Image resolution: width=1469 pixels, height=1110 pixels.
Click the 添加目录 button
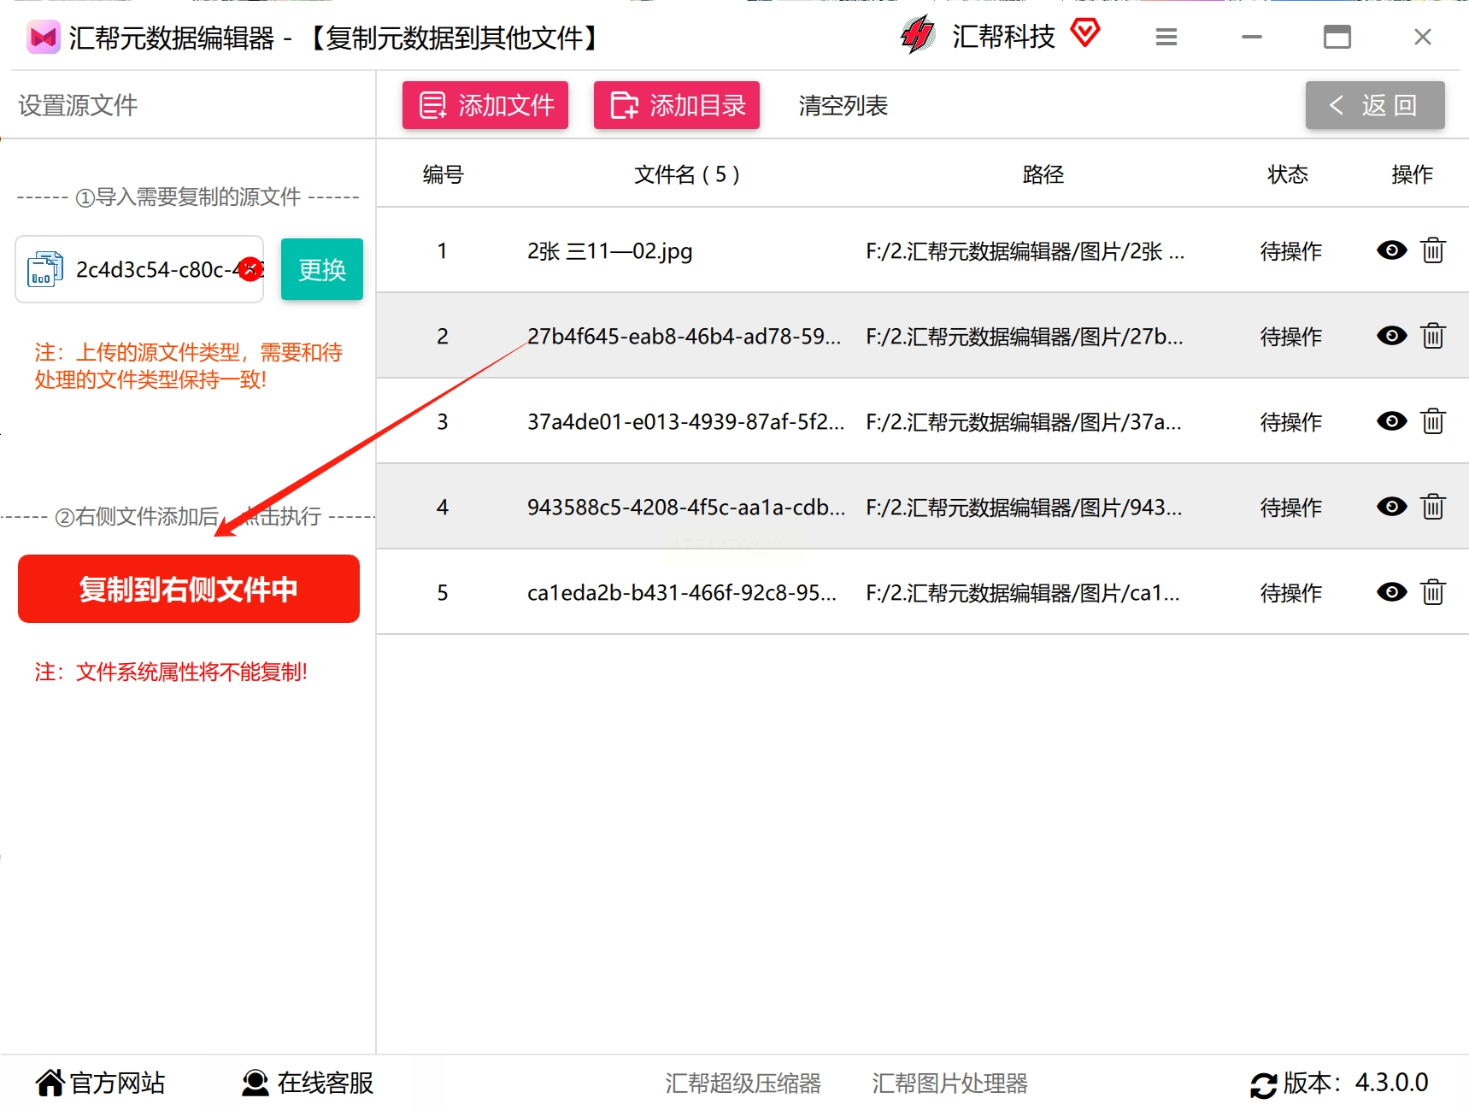click(x=677, y=105)
